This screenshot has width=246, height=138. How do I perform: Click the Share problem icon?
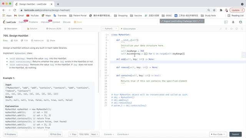coord(48,41)
